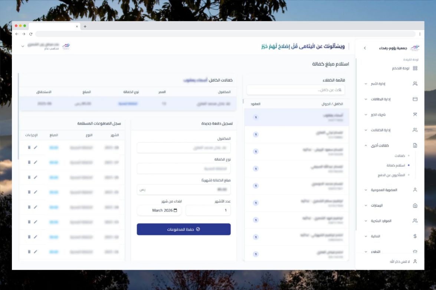Viewport: 436px width, 290px height.
Task: Click the التطوع building icon
Action: 415,252
